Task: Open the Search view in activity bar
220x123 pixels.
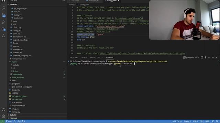Action: pyautogui.click(x=3, y=8)
